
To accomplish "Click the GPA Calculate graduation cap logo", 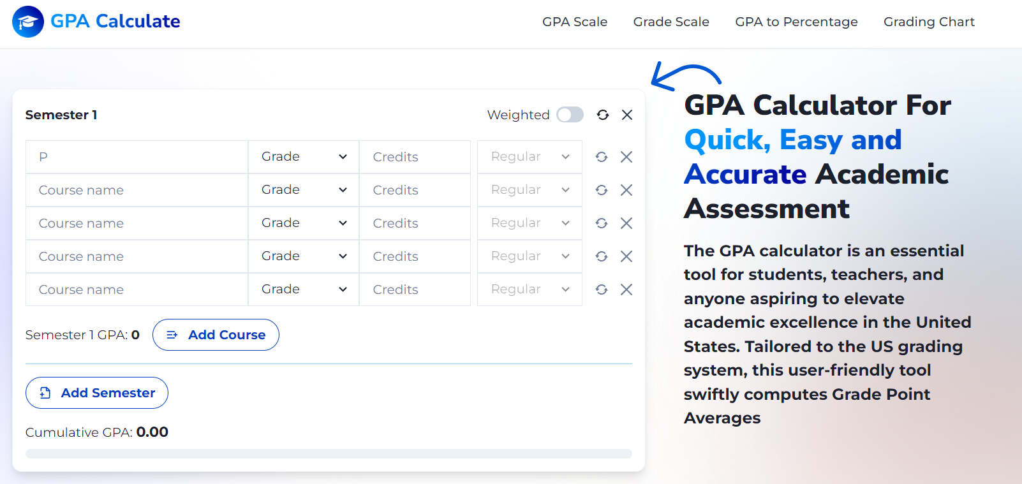I will point(27,21).
